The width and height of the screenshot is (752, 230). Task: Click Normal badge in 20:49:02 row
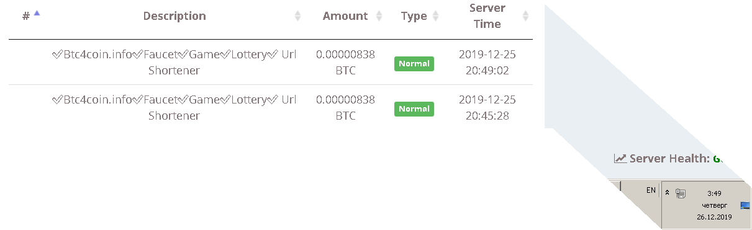[x=414, y=63]
